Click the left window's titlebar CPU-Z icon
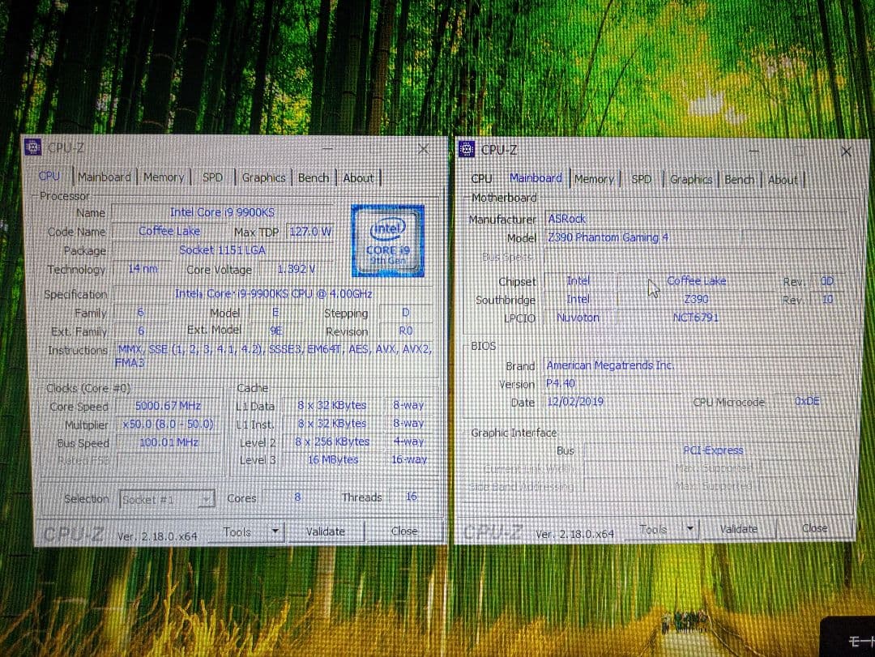 point(32,147)
